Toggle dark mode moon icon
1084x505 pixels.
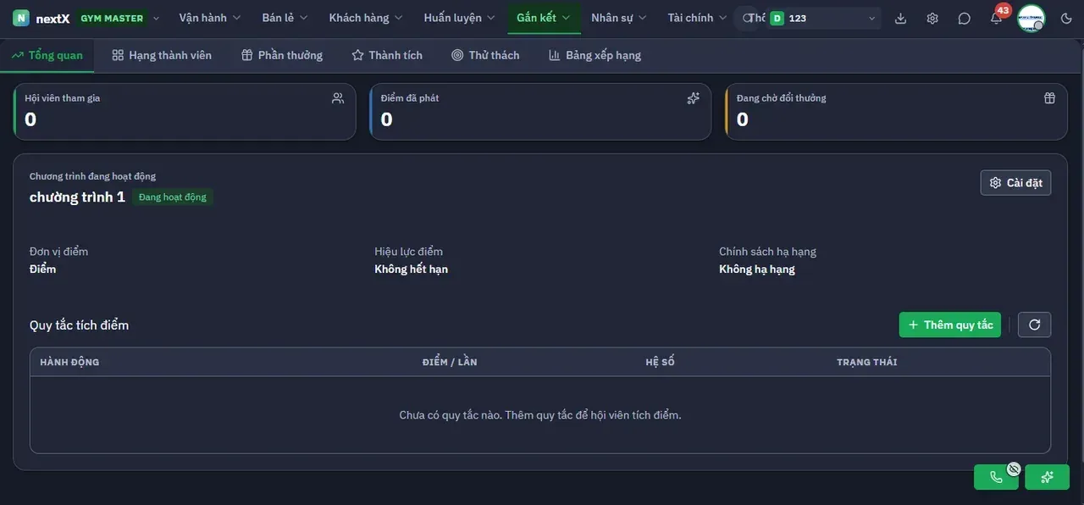tap(1066, 18)
